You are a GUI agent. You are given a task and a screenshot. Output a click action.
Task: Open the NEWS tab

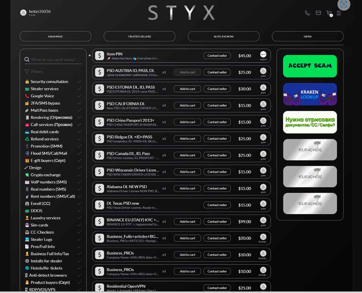pyautogui.click(x=308, y=36)
